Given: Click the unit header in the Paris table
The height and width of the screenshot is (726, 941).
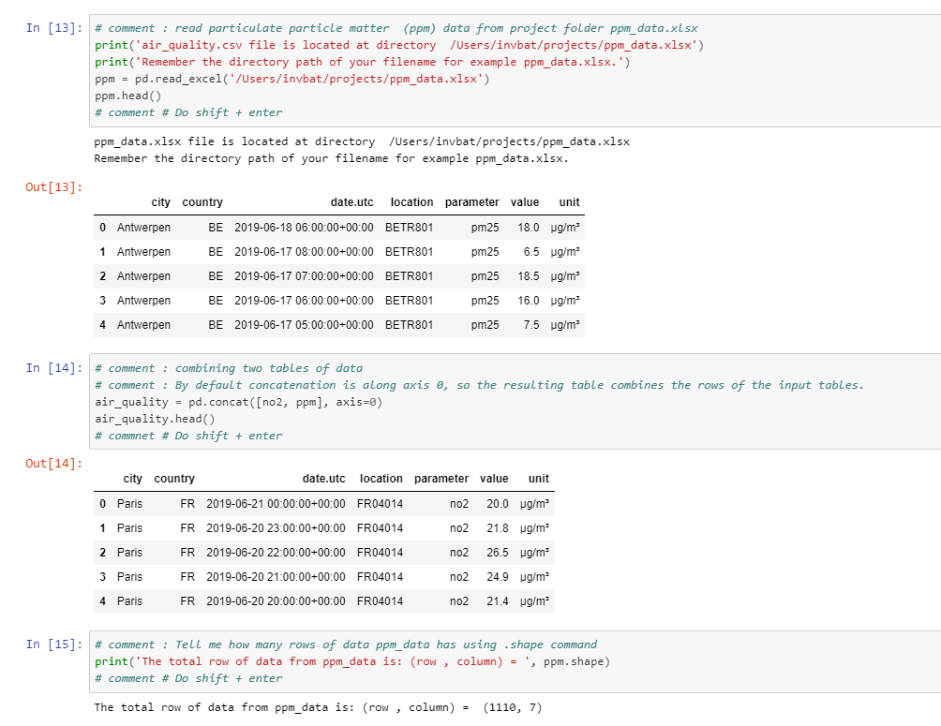Looking at the screenshot, I should click(539, 479).
